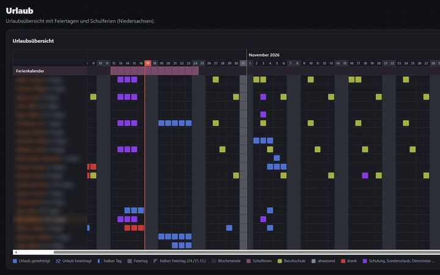Click the left arrow on horizontal scrollbar

point(16,252)
